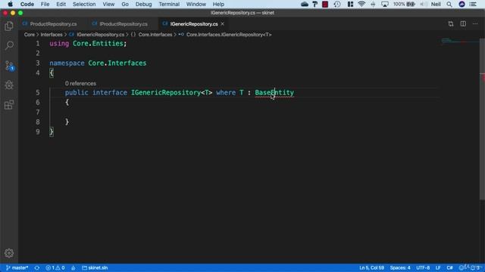485x272 pixels.
Task: Open the Debug menu
Action: click(x=143, y=4)
